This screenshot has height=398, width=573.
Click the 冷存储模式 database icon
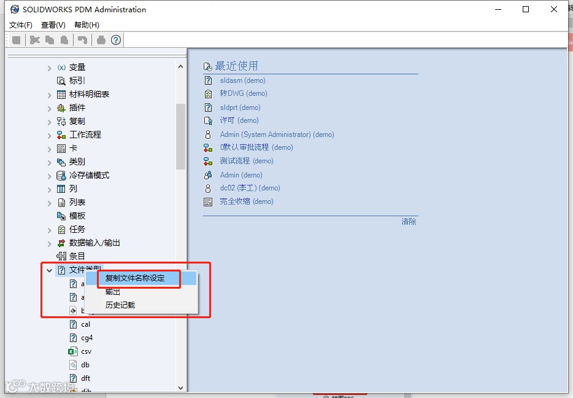(61, 176)
